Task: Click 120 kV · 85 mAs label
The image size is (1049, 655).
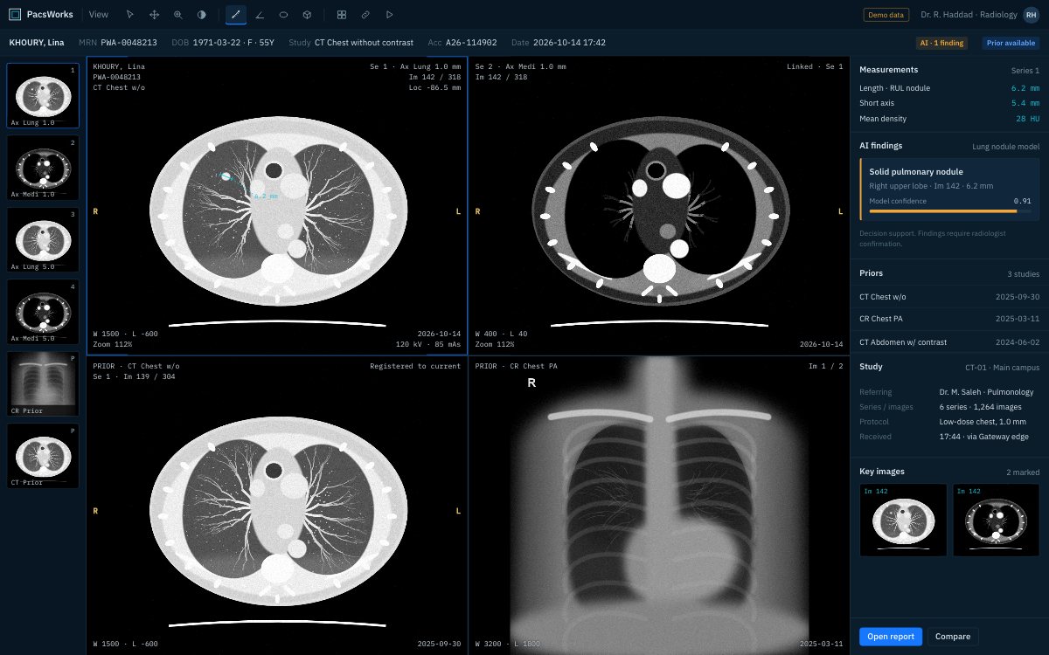Action: tap(428, 344)
